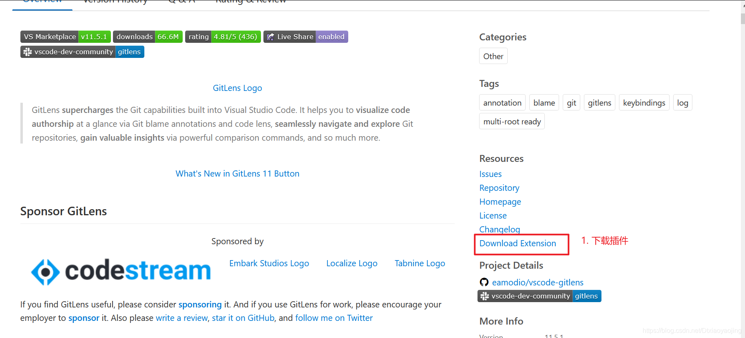Open the GitLens Logo link
The height and width of the screenshot is (338, 745).
[237, 88]
